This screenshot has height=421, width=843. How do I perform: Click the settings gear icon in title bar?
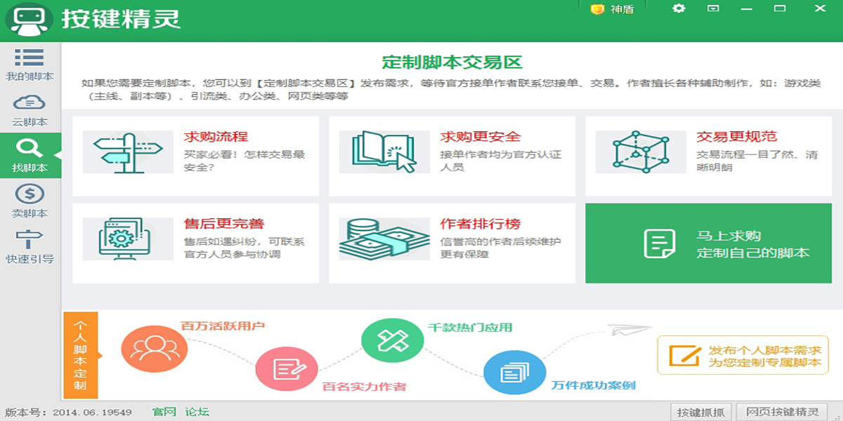(x=679, y=8)
